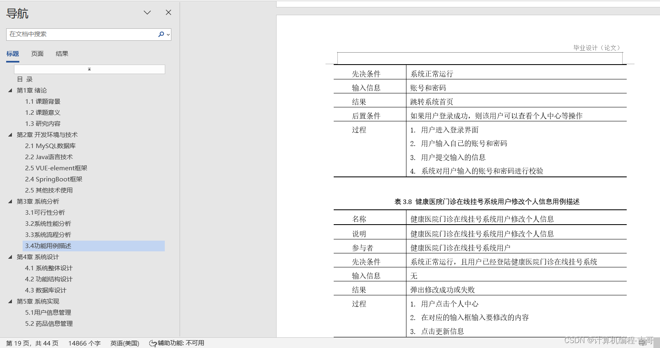This screenshot has width=660, height=348.
Task: Click step 点击更新信息
Action: [443, 332]
